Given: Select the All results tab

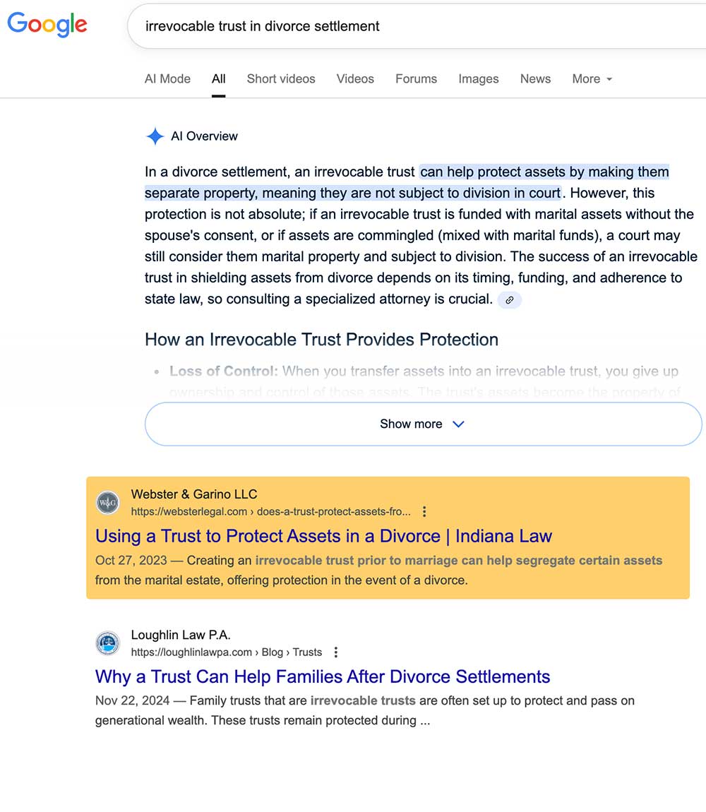Looking at the screenshot, I should coord(219,79).
